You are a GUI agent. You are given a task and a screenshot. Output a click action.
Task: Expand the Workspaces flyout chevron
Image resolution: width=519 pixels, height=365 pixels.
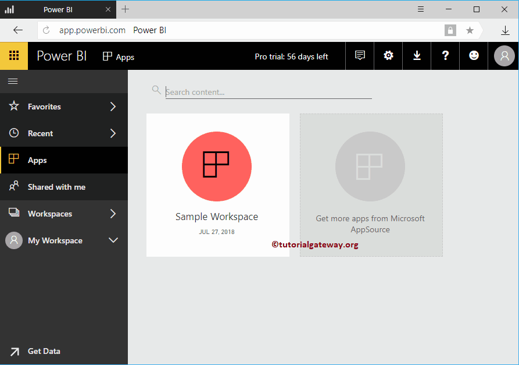[113, 214]
